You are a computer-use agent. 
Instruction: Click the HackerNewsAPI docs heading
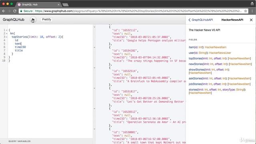(x=232, y=20)
